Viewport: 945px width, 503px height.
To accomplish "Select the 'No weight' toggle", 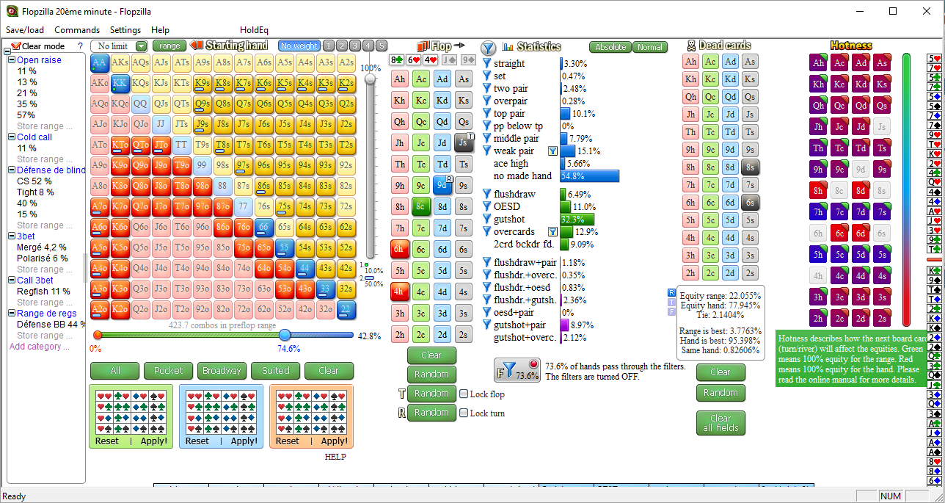I will point(299,46).
